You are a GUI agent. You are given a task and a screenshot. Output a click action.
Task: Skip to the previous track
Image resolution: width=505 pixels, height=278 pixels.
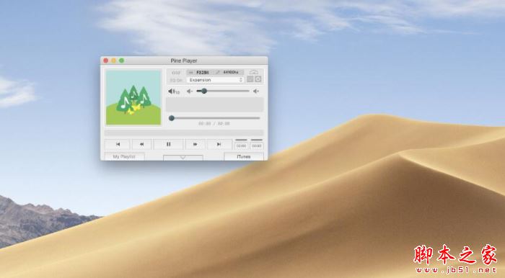[x=118, y=144]
